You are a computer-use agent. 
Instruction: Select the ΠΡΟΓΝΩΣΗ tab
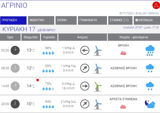[x=13, y=20]
